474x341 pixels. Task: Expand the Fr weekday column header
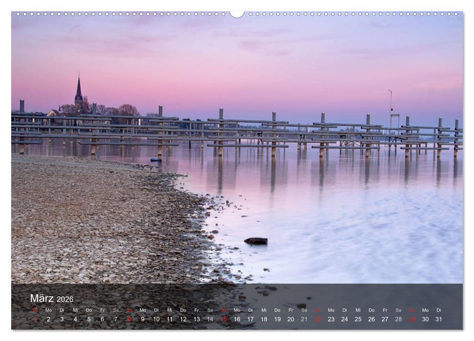coord(103,309)
